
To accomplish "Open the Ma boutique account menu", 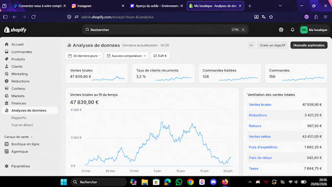I will [314, 30].
